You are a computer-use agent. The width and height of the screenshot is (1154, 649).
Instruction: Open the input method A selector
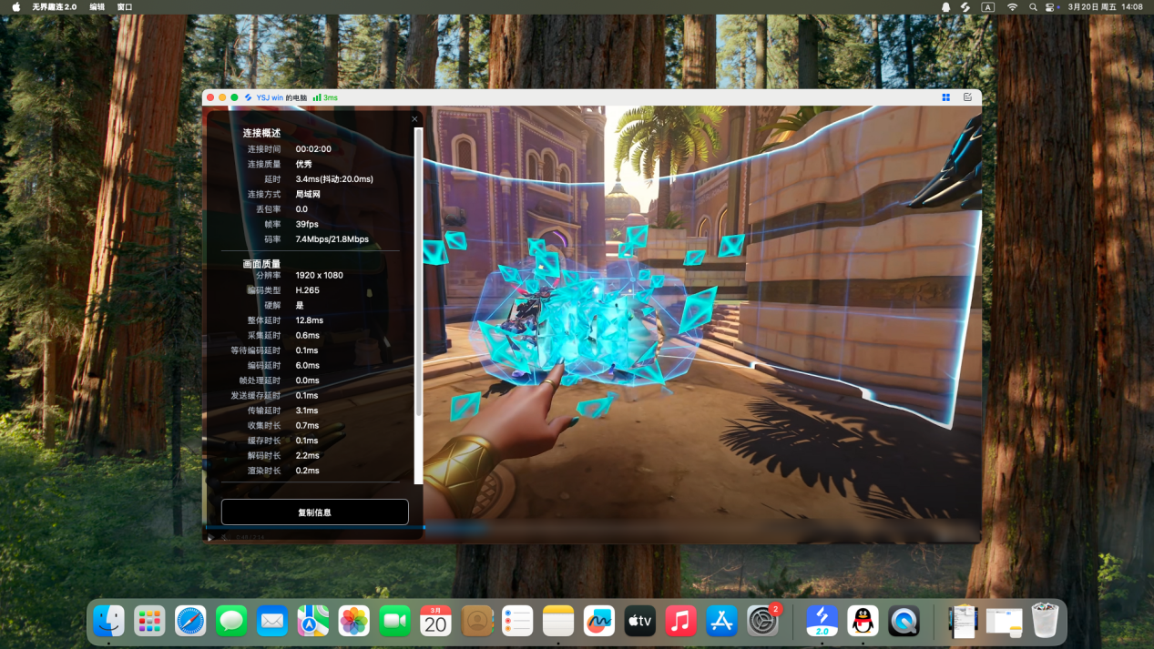988,6
